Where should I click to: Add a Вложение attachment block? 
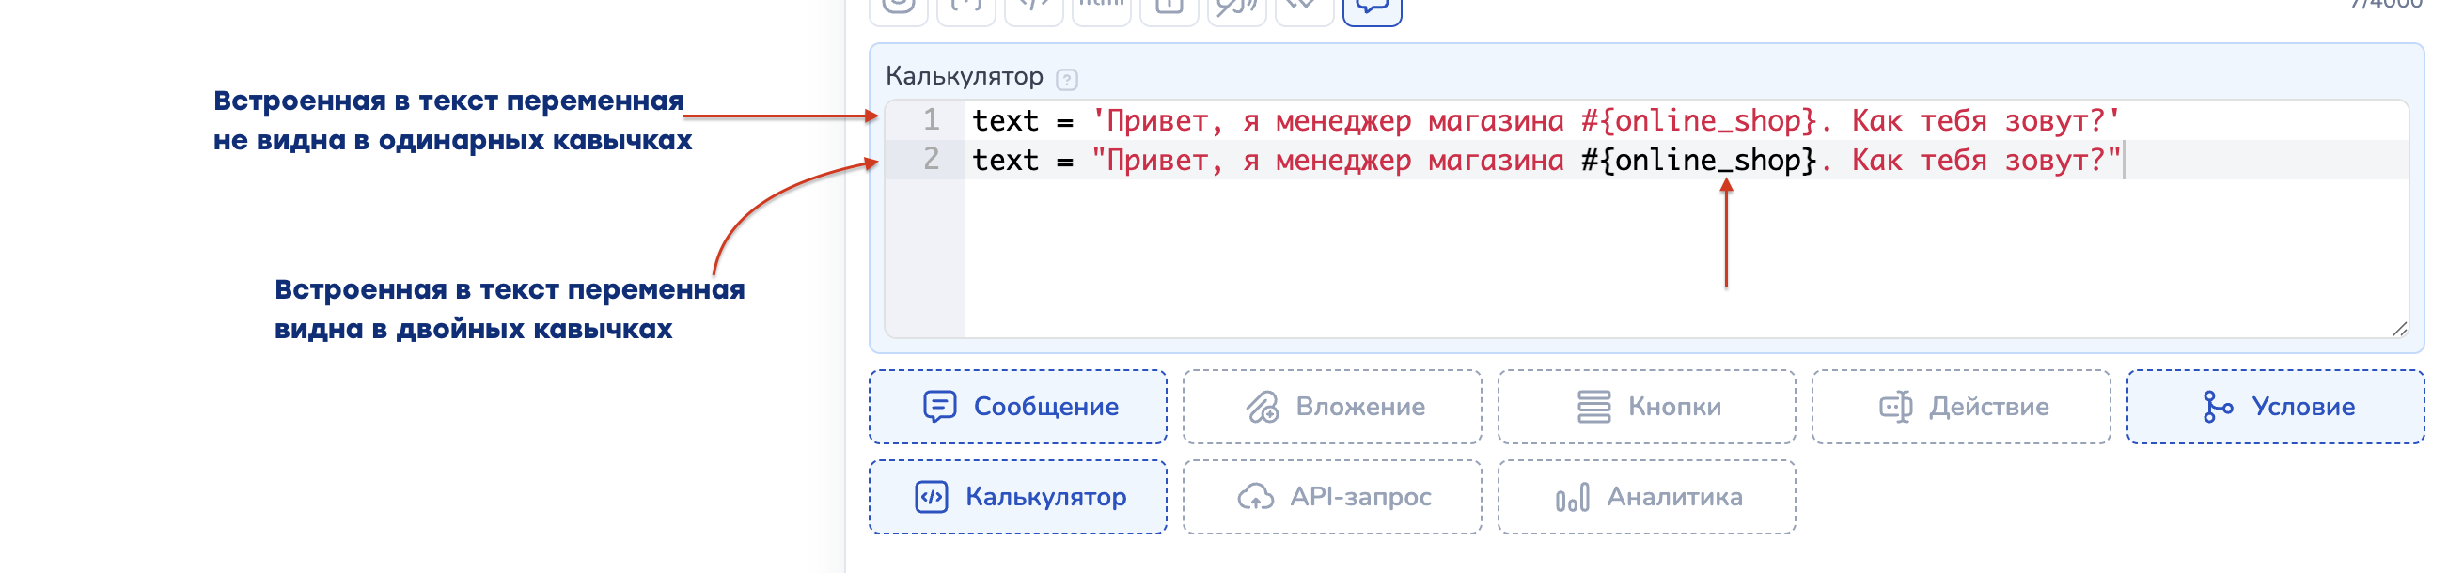[x=1331, y=407]
